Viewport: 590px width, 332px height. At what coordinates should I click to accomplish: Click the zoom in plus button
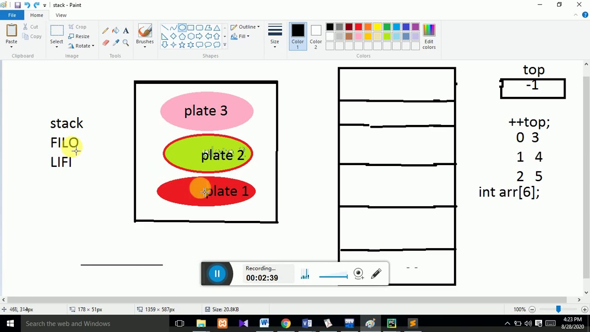[584, 309]
